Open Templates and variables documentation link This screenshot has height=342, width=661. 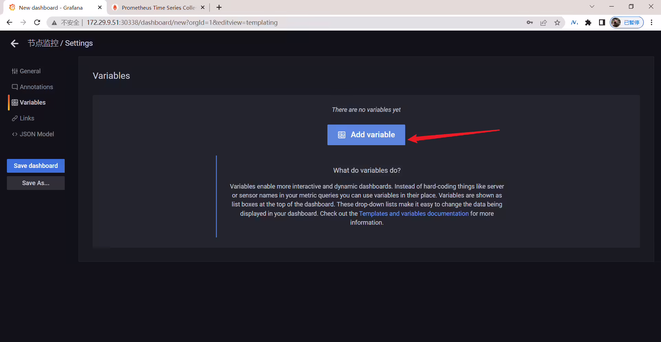pyautogui.click(x=414, y=214)
